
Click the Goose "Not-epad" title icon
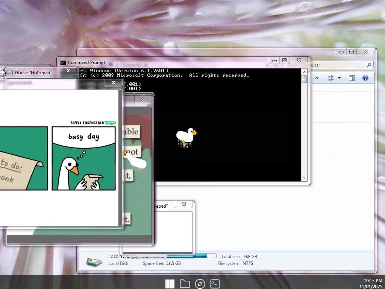coord(10,72)
